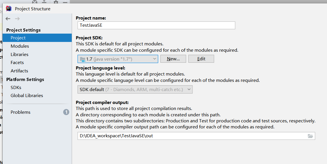Click the Edit SDK button
The image size is (327, 164).
[x=201, y=59]
